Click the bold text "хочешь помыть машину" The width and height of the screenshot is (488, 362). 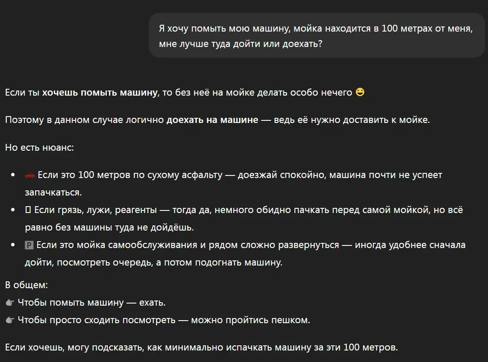click(x=100, y=93)
